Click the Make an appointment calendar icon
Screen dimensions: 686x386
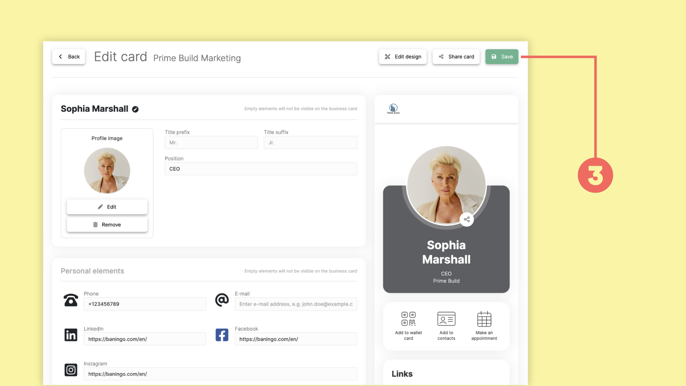[x=484, y=319]
